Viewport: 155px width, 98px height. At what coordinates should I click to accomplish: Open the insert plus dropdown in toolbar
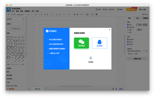(x=82, y=14)
